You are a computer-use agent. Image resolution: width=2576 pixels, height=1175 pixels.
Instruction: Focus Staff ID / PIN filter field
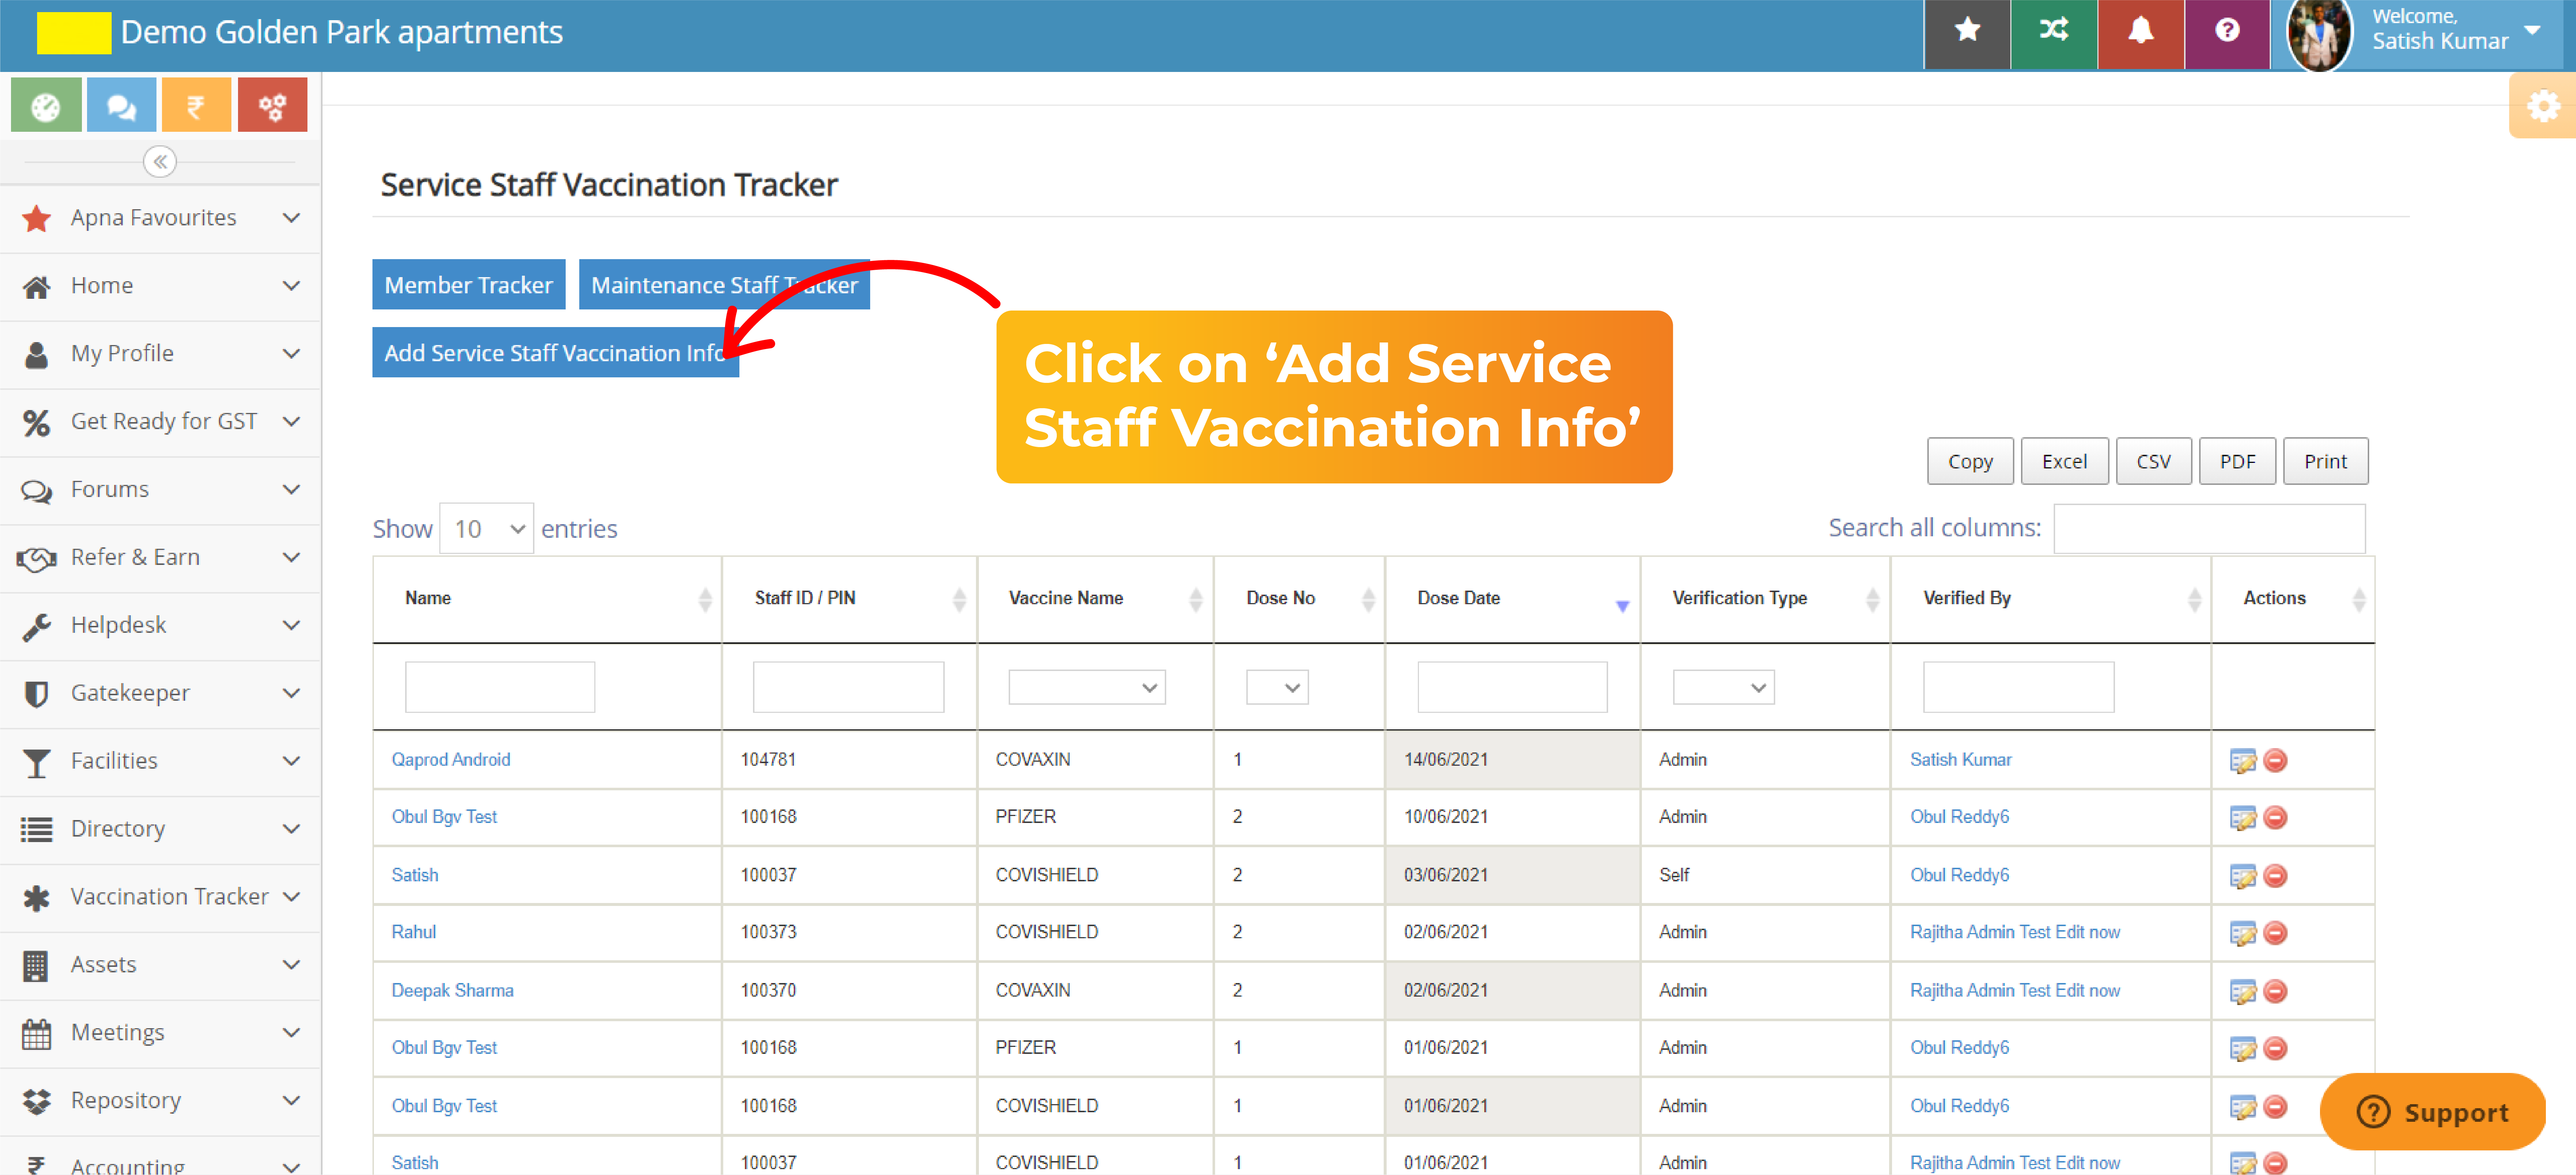pos(848,688)
